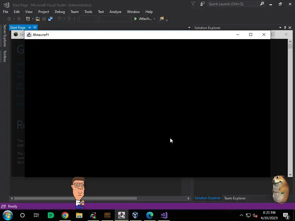The image size is (295, 221).
Task: Open the Action Center notifications icon
Action: point(286,215)
